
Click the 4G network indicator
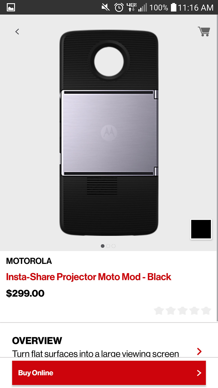tap(131, 7)
